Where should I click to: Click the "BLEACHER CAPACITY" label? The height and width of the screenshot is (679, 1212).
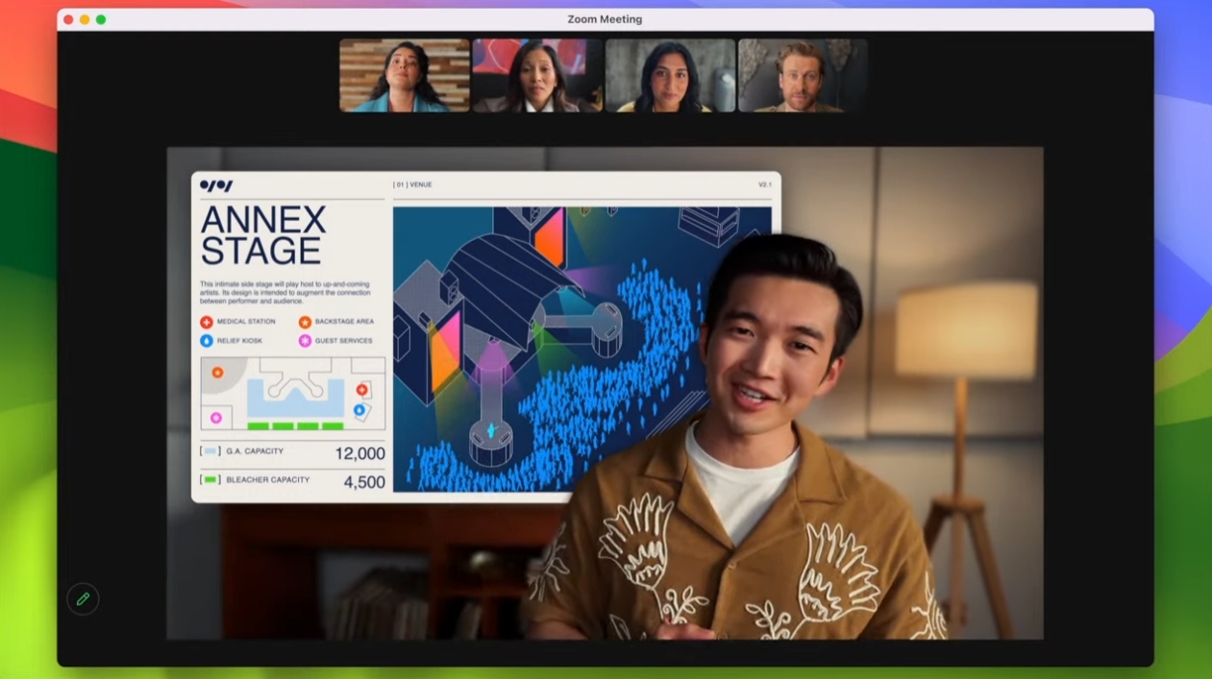(268, 479)
